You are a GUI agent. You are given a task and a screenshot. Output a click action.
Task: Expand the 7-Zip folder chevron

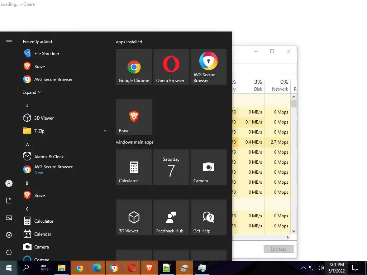click(105, 131)
